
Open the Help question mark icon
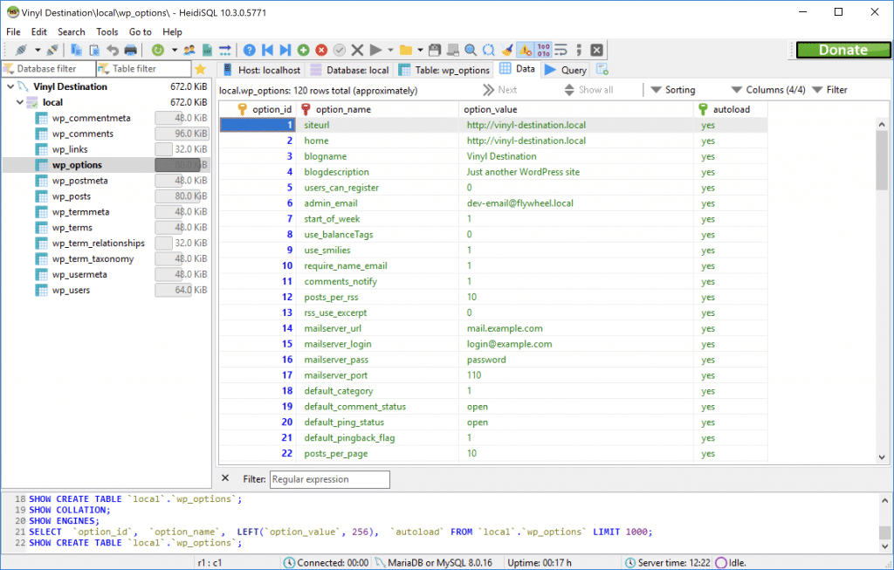click(x=250, y=50)
